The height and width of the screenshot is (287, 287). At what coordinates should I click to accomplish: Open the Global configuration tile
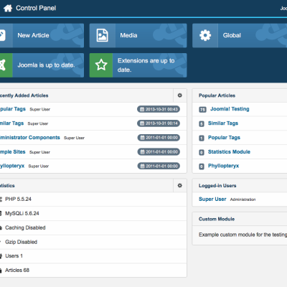coord(240,35)
